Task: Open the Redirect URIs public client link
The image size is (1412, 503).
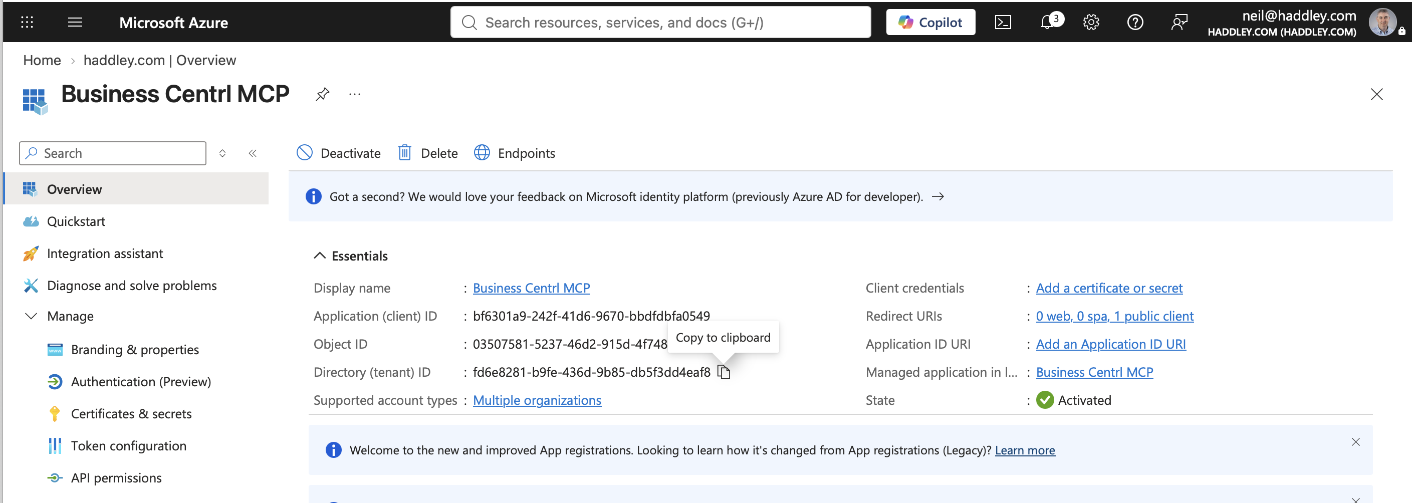Action: 1114,316
